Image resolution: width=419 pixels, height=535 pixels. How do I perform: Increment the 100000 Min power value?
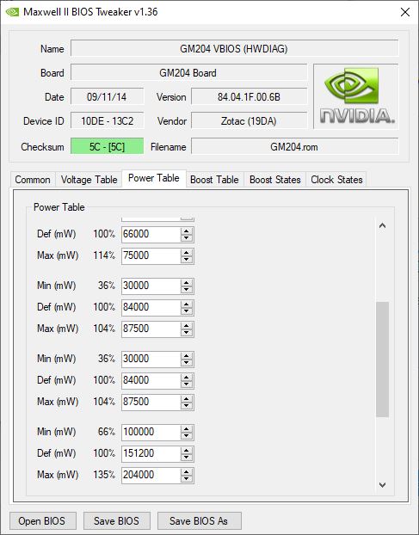[x=187, y=429]
